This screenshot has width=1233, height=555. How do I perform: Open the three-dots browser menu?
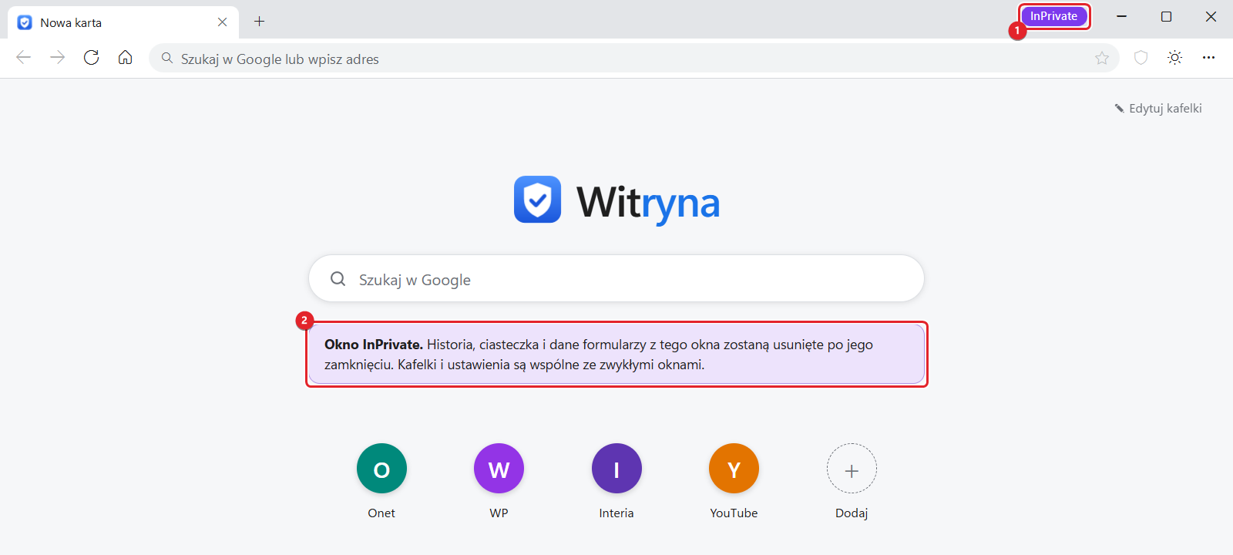(x=1208, y=58)
